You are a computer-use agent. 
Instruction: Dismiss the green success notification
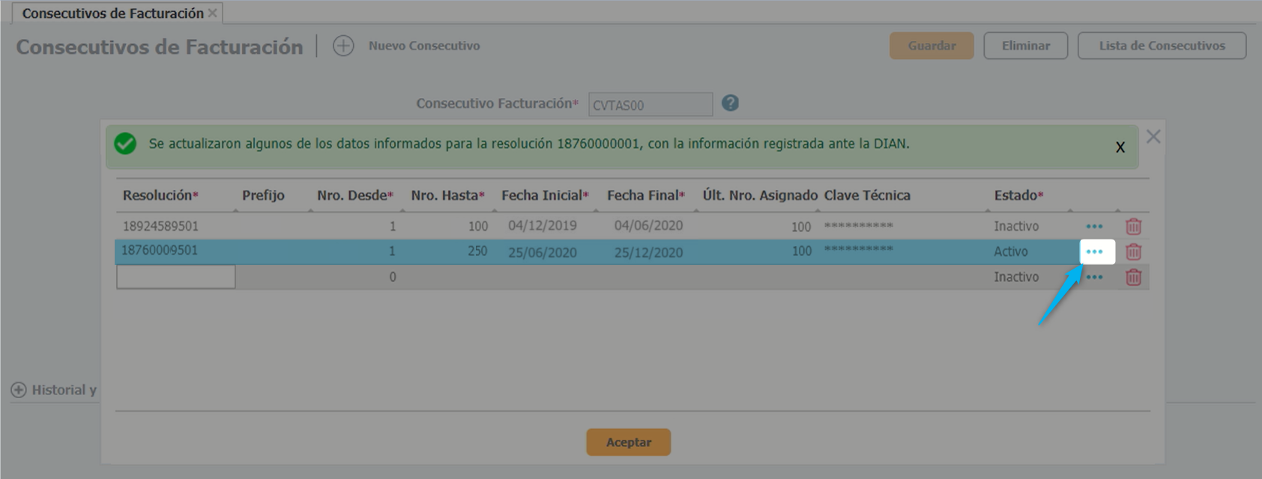1120,147
